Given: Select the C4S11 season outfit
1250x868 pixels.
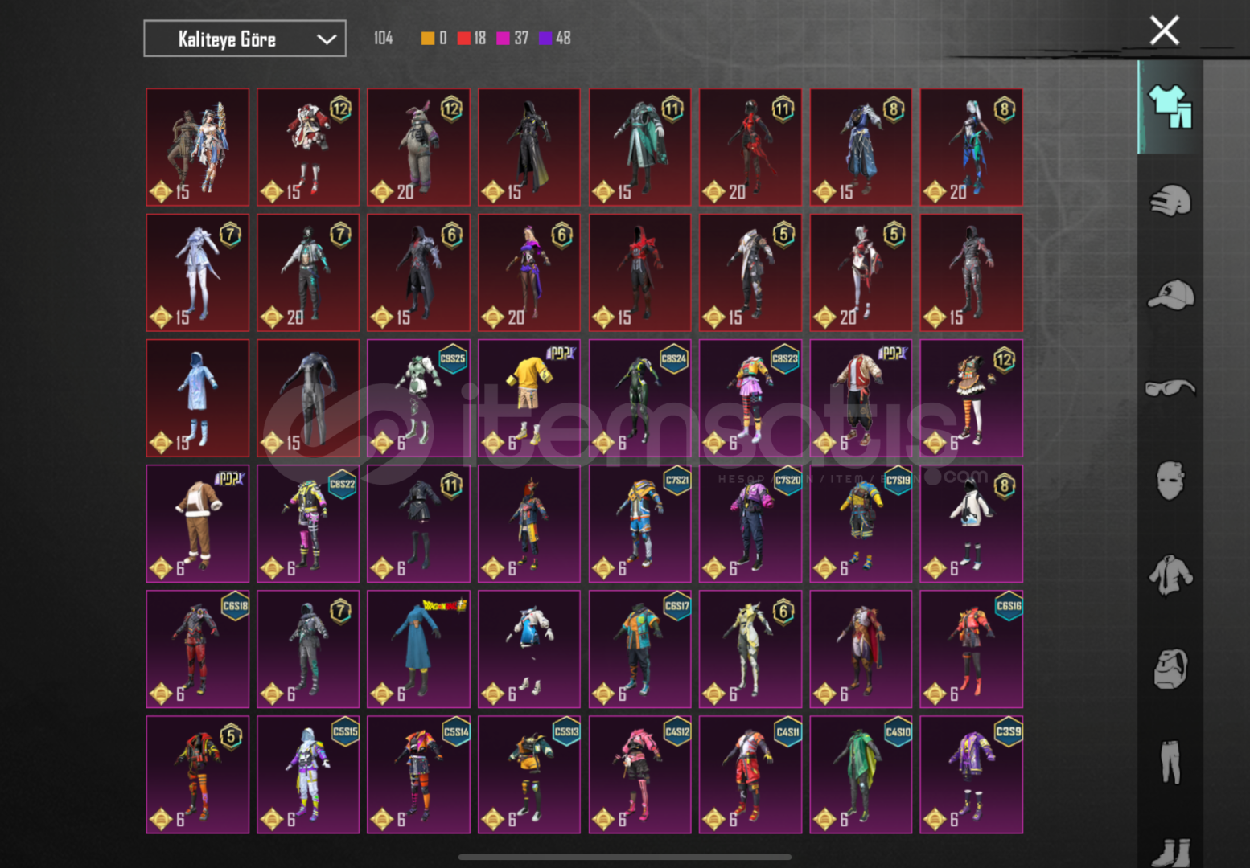Looking at the screenshot, I should [x=750, y=774].
